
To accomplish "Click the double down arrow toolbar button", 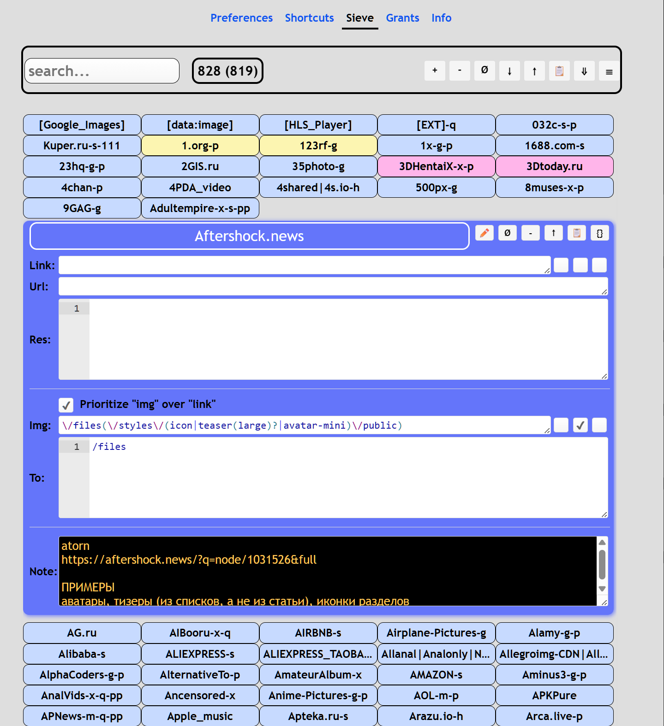I will 584,71.
